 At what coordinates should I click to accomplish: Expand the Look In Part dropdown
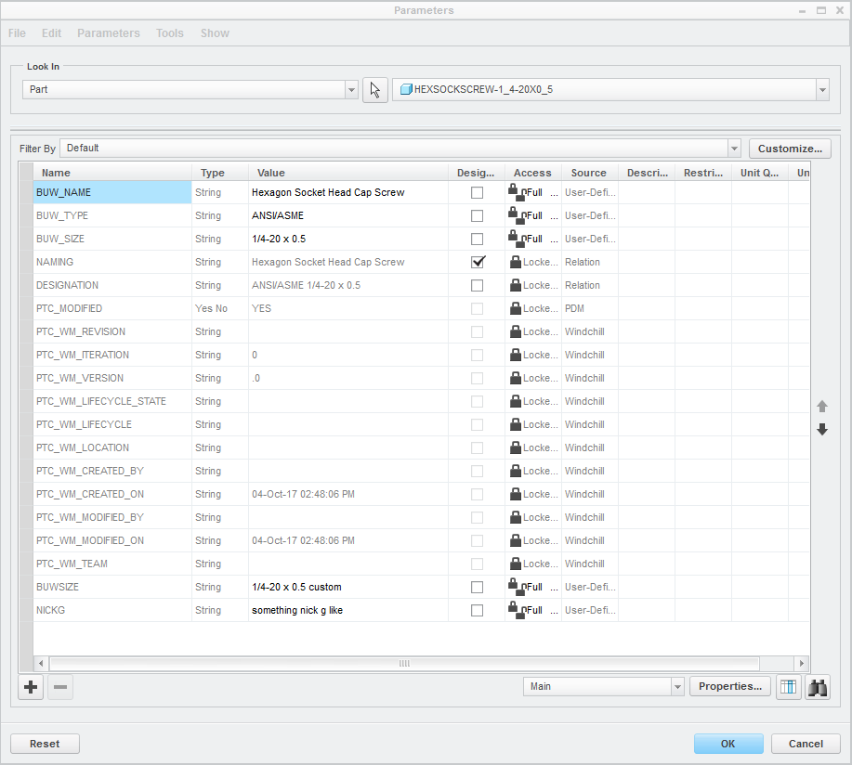point(351,90)
